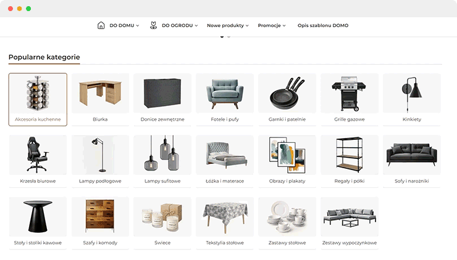Click the Zestawy wypoczynkowe category link

point(350,243)
